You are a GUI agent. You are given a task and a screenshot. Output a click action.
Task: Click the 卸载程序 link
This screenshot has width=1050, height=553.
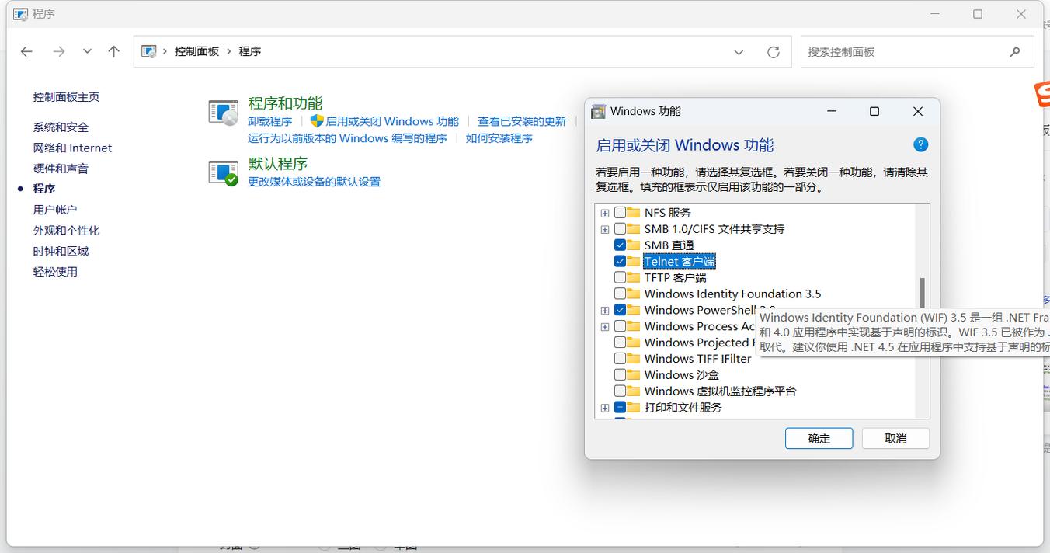[270, 121]
